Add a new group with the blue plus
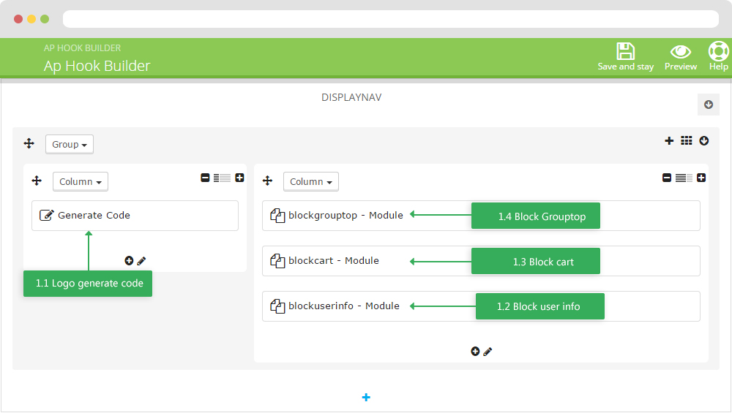 [x=366, y=397]
